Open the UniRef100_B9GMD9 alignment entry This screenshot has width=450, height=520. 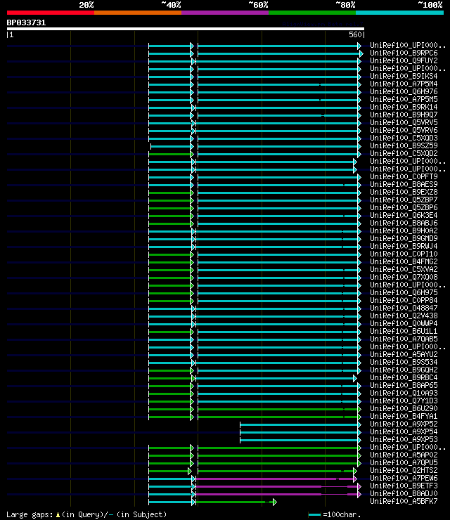click(x=404, y=238)
